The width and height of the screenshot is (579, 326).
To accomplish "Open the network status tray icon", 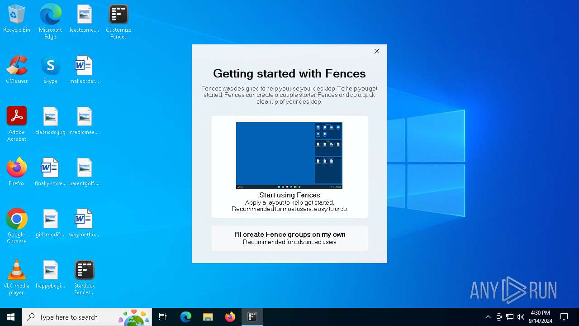I will 510,317.
